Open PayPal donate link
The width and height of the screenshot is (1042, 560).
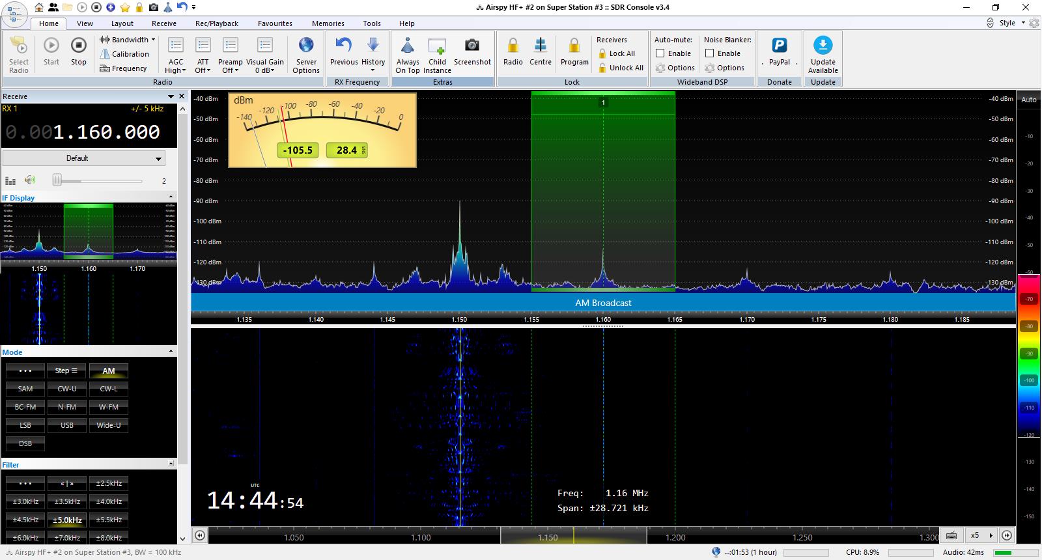point(780,52)
